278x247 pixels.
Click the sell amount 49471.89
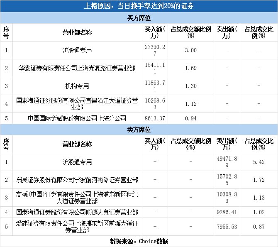click(x=227, y=162)
